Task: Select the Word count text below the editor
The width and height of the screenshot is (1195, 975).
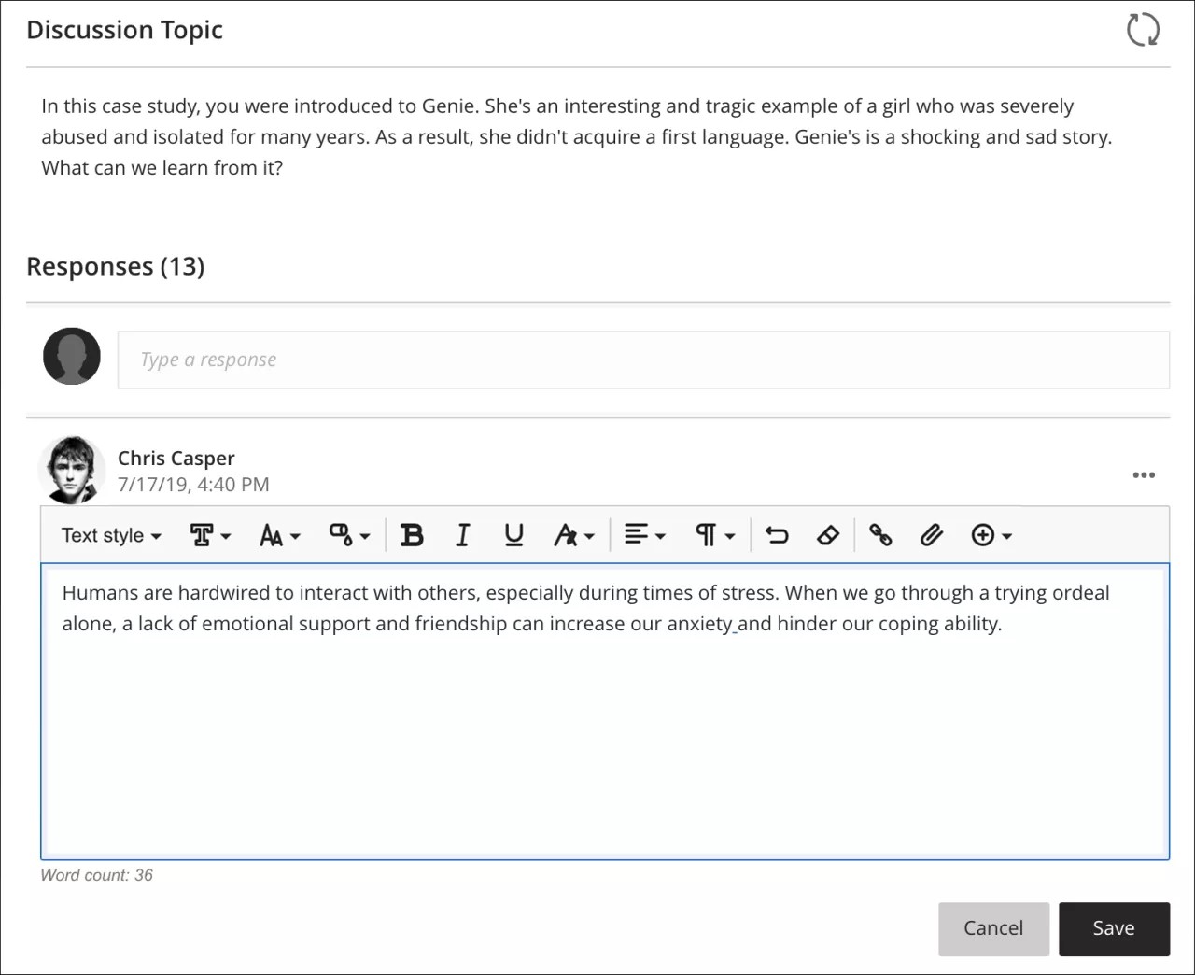Action: pyautogui.click(x=96, y=875)
